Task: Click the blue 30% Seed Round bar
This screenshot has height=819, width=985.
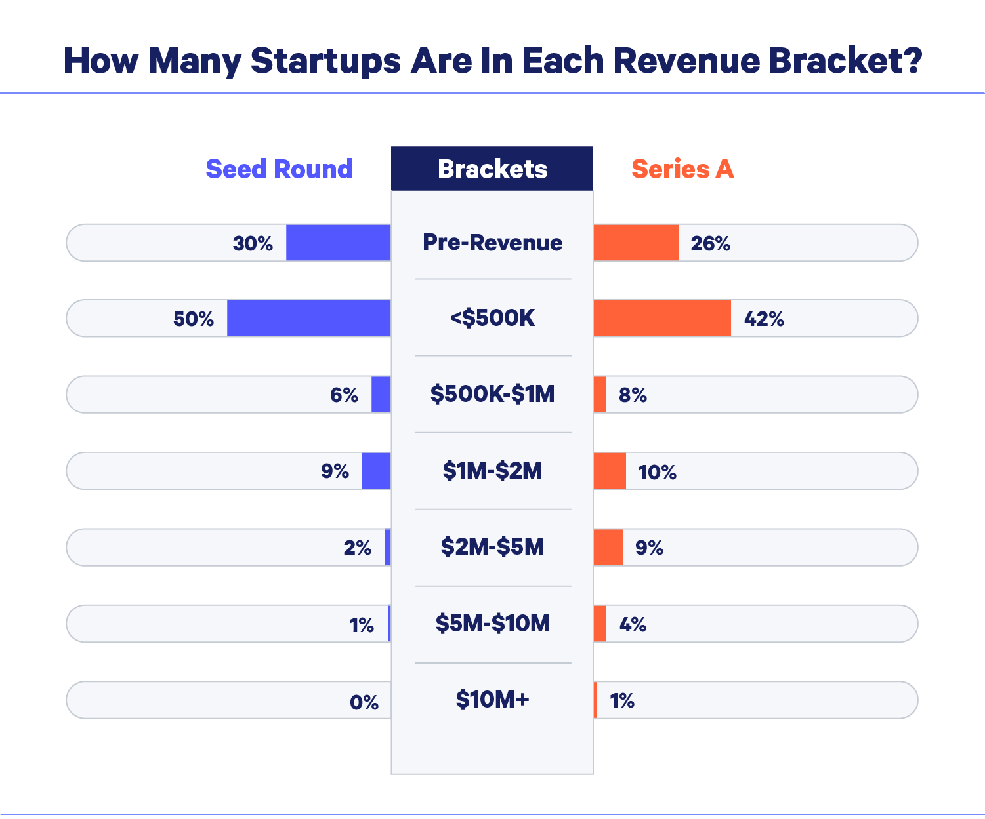Action: point(338,243)
